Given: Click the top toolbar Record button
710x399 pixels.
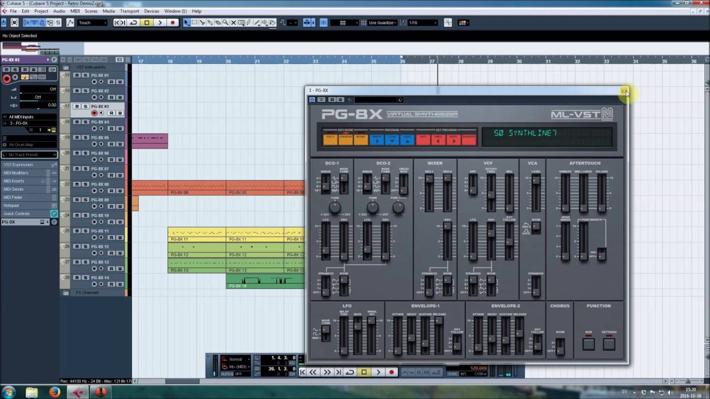Looking at the screenshot, I should [x=173, y=23].
